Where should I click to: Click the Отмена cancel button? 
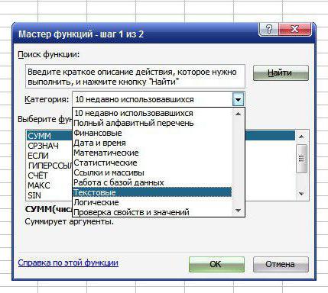(281, 264)
